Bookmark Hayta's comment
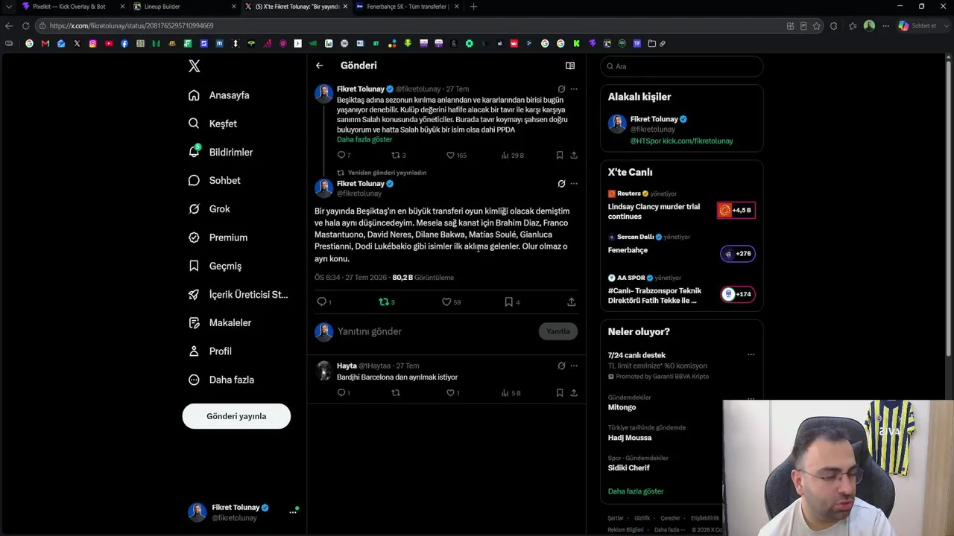 tap(560, 392)
